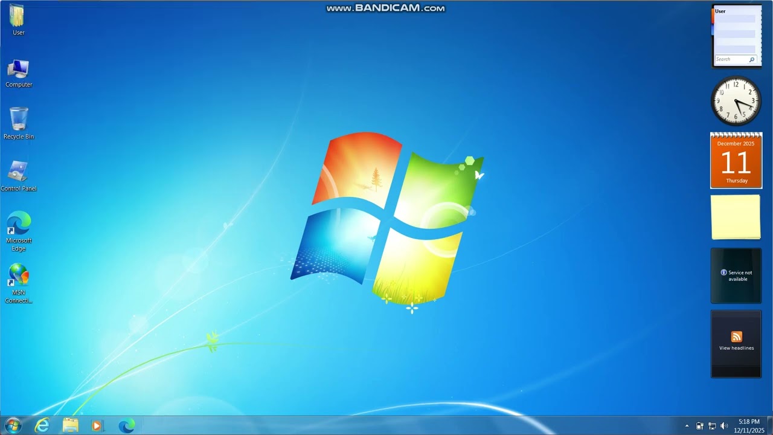Show hidden tray icons arrow
Screen dimensions: 773x435
[x=687, y=426]
